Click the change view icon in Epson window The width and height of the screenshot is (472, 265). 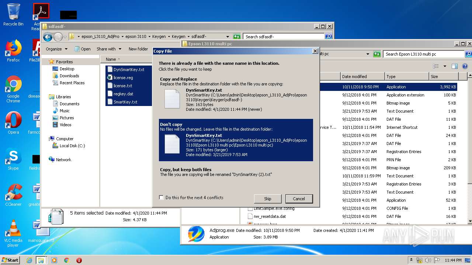pos(436,66)
